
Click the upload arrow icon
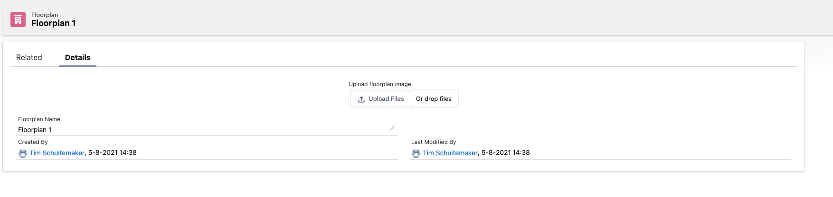[x=361, y=99]
